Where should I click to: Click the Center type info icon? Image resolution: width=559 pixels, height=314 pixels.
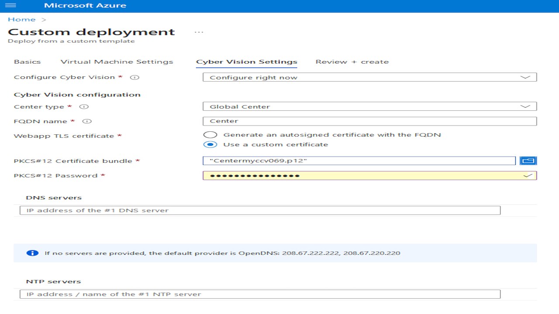coord(84,107)
